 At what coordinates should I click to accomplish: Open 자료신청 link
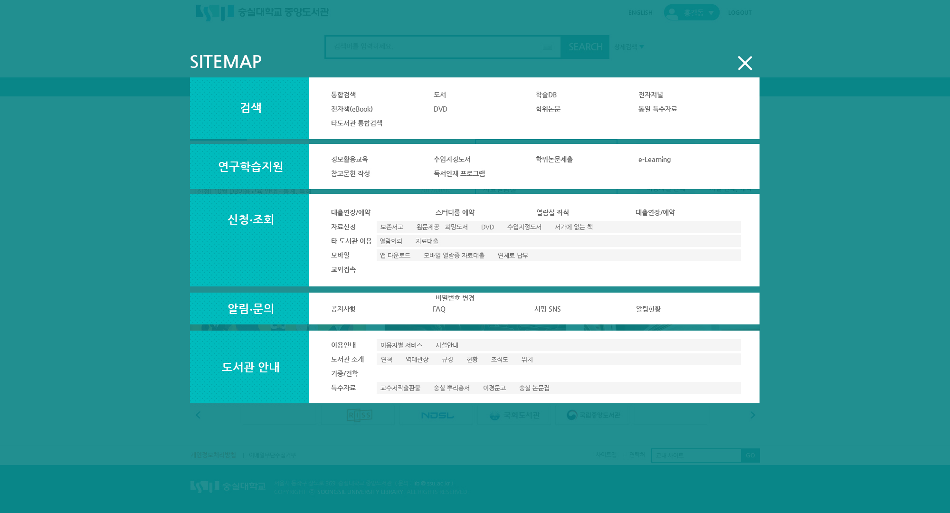click(x=343, y=227)
